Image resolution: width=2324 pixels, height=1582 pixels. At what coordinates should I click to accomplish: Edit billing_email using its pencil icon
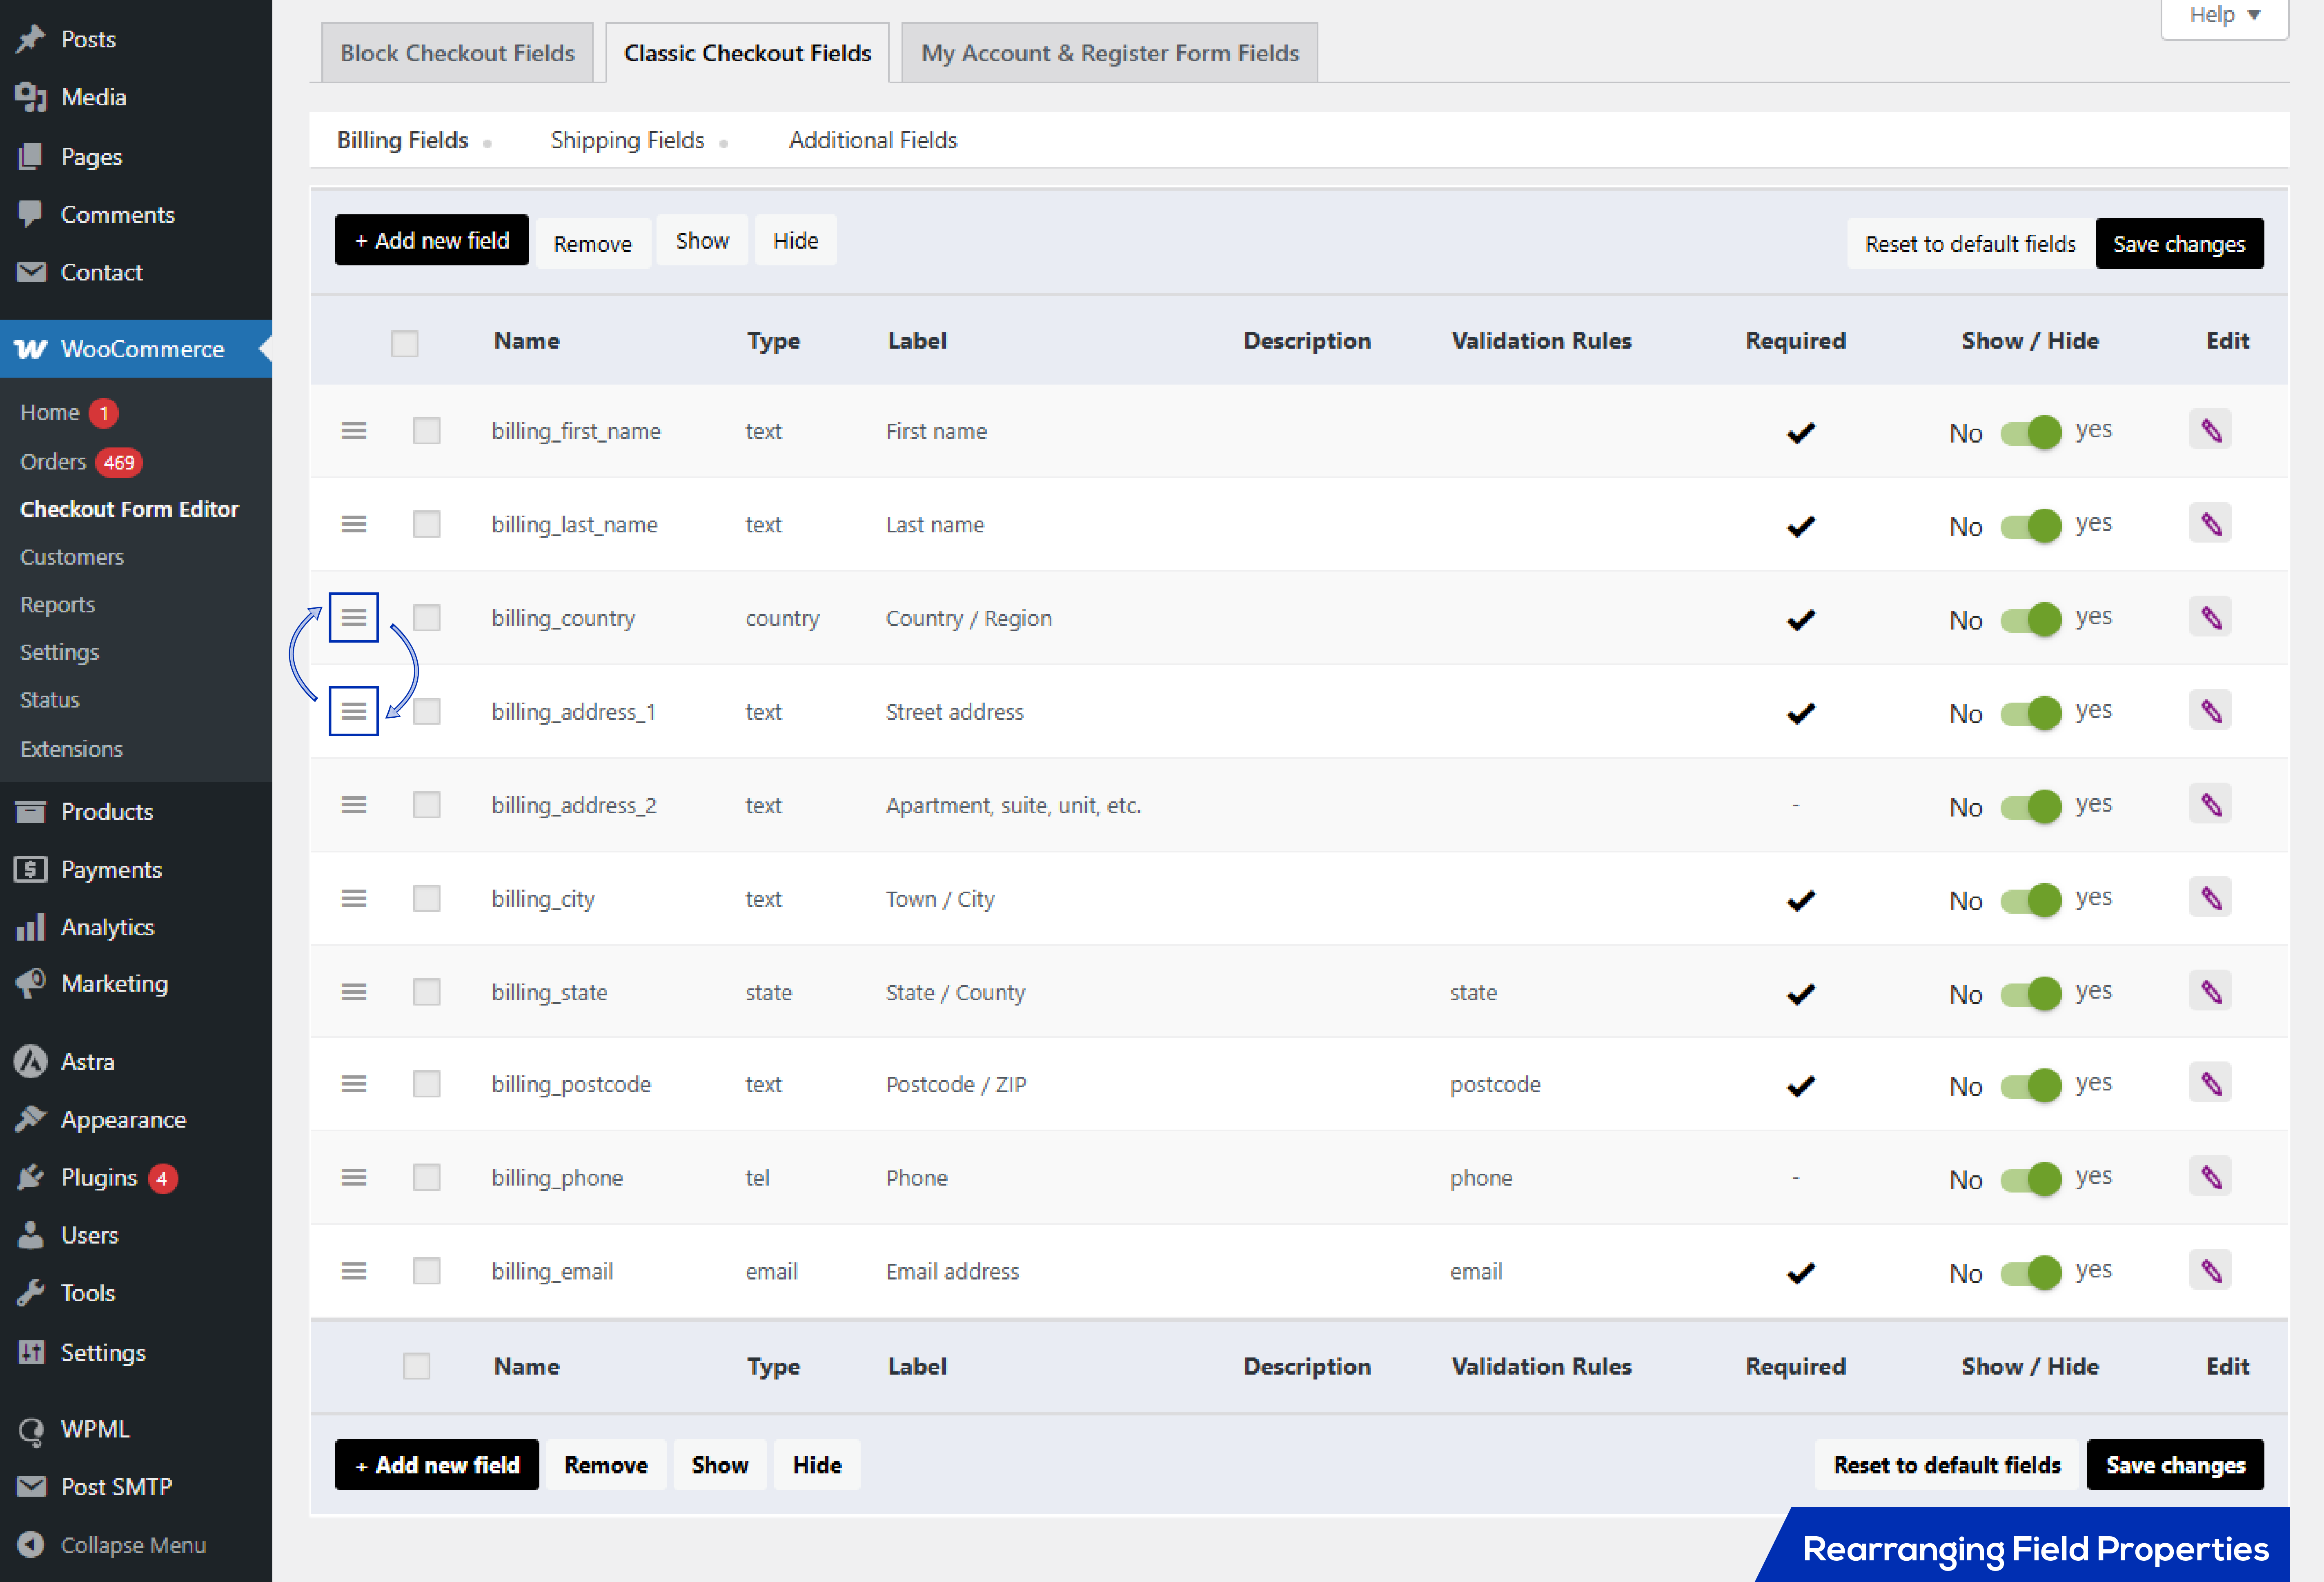point(2210,1270)
